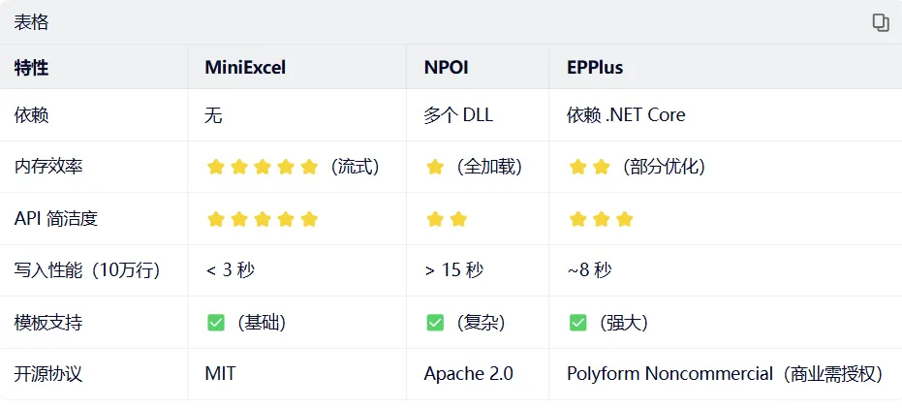Image resolution: width=902 pixels, height=408 pixels.
Task: Click MiniExcel's API 简洁度 five-star rating
Action: pos(262,219)
